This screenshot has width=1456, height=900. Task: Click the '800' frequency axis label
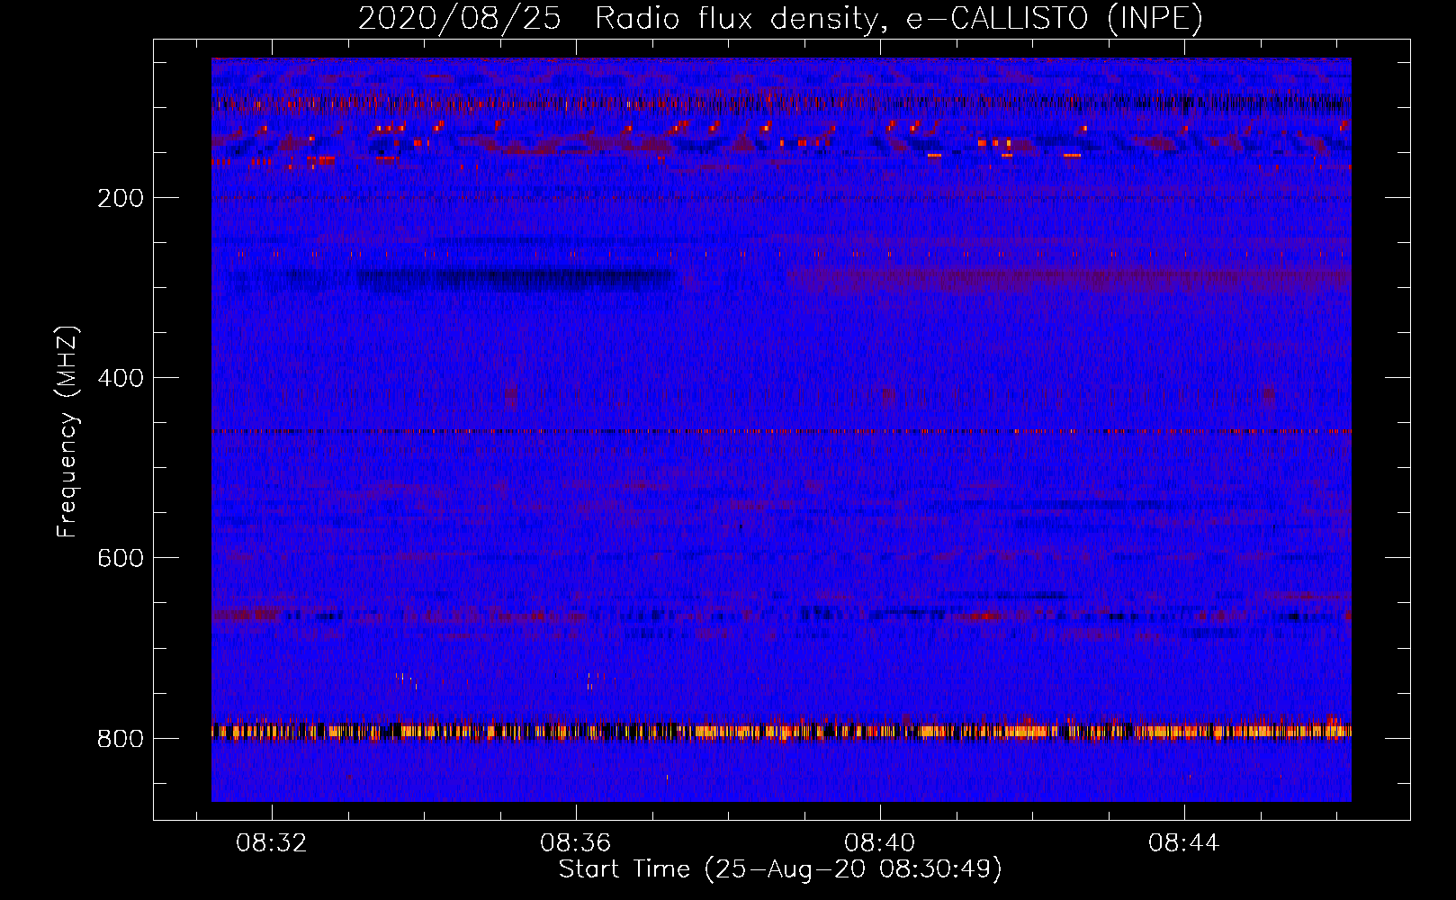coord(121,739)
